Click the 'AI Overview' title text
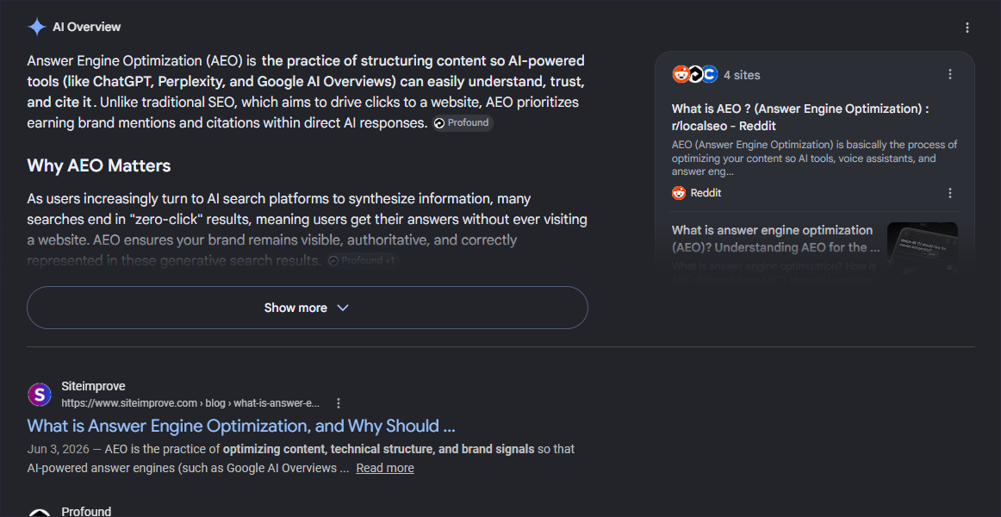Screen dimensions: 1001x517 87,27
